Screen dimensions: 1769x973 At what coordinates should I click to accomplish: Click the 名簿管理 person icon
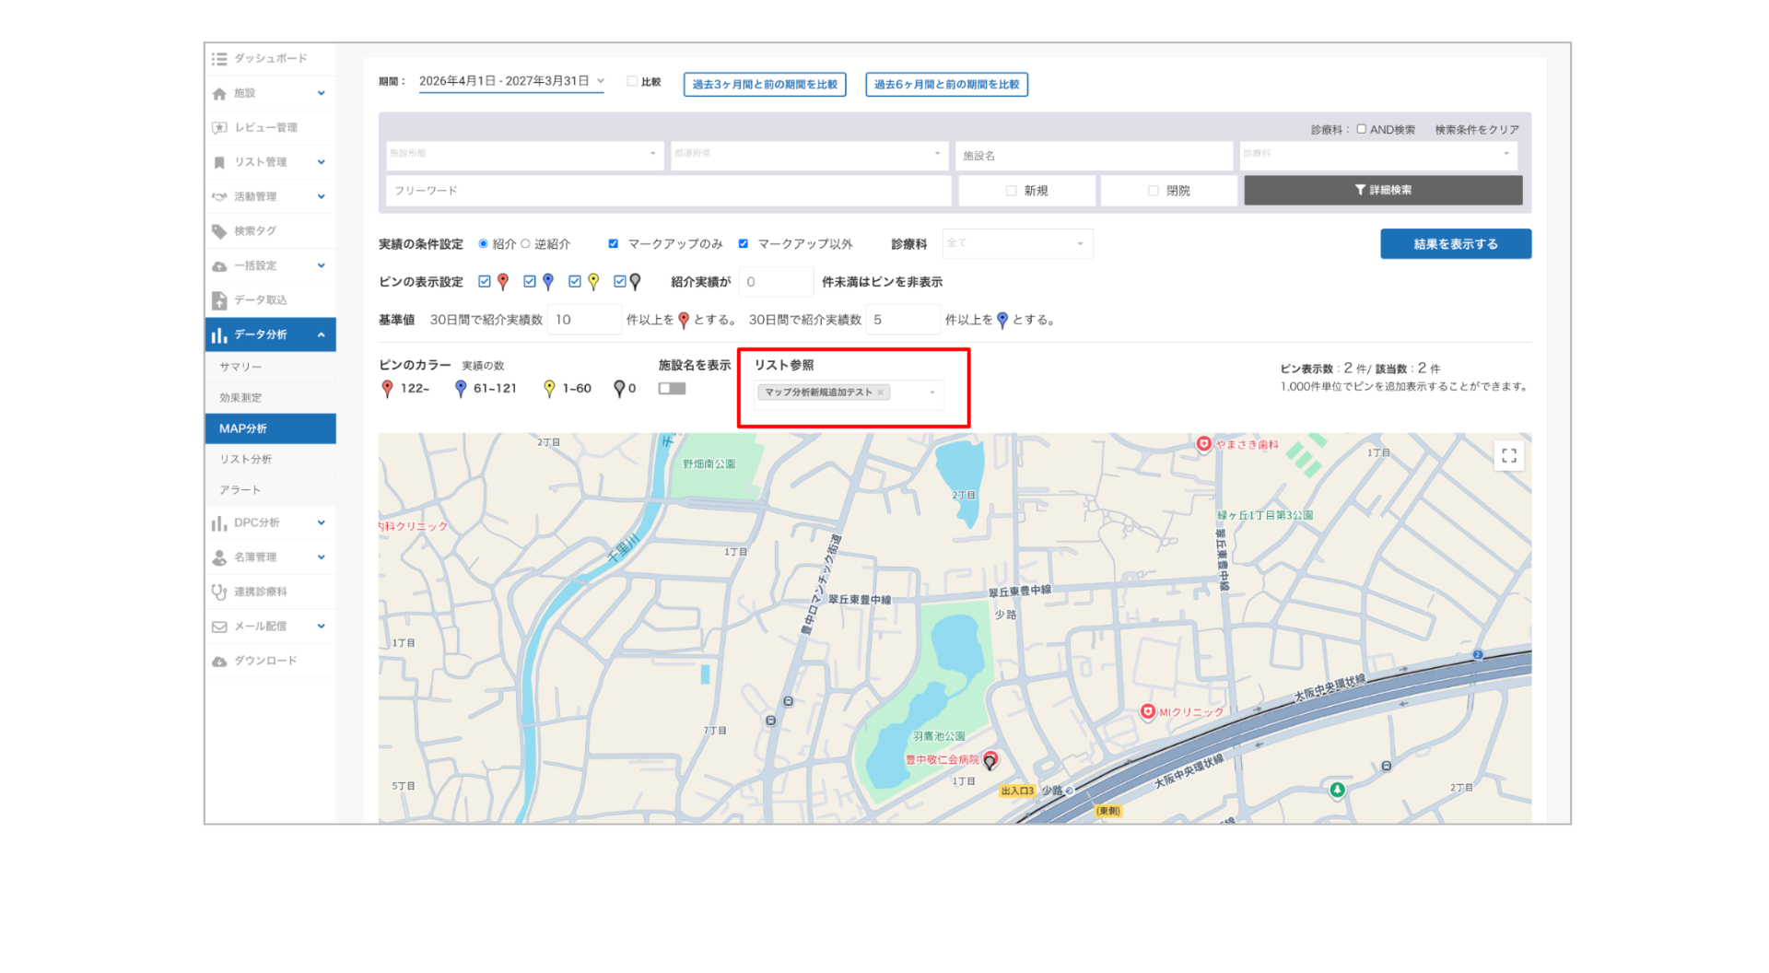coord(218,558)
